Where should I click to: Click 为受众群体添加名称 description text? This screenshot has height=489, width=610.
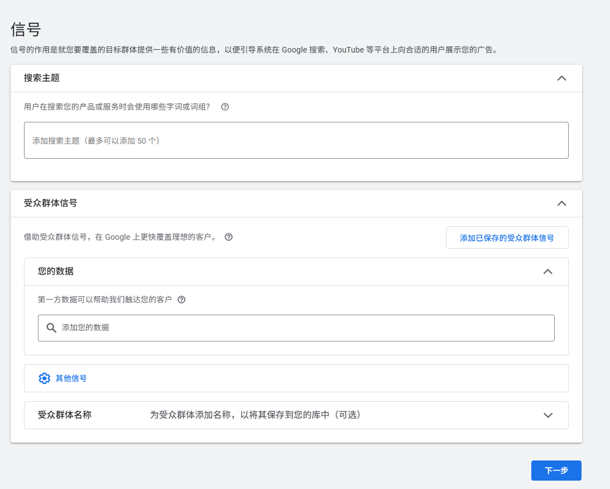click(x=255, y=415)
